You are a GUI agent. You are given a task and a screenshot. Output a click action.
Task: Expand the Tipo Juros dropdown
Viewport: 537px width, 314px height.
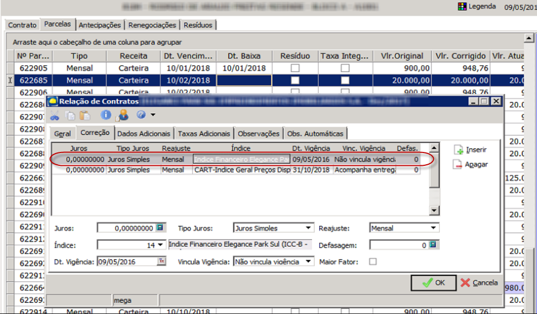coord(308,228)
